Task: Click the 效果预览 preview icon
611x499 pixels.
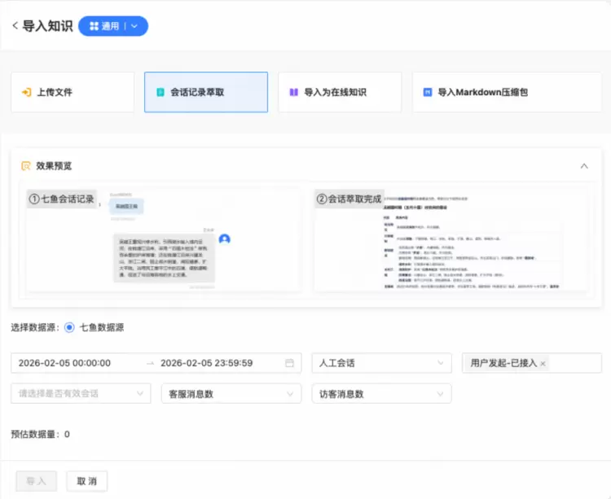Action: (x=26, y=166)
